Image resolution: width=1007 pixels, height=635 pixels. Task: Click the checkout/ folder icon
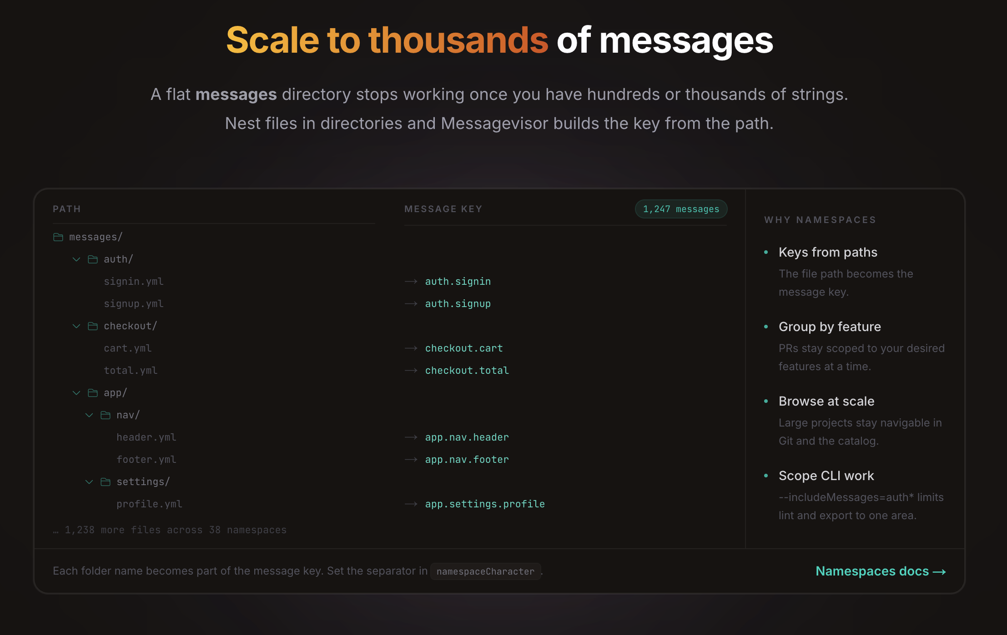[x=93, y=326]
